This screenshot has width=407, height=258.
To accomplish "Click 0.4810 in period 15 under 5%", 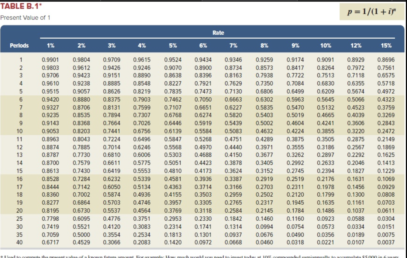I will coord(173,171).
